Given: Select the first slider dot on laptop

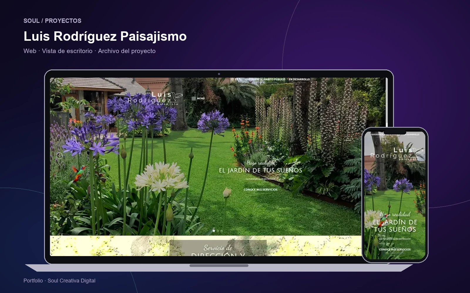Looking at the screenshot, I should 214,231.
